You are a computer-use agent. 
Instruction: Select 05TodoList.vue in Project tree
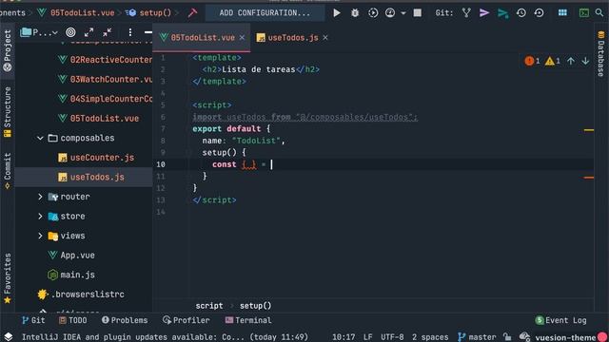[x=98, y=118]
